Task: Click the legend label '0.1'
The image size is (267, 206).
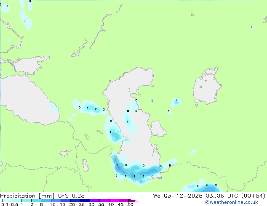Action: coord(5,204)
